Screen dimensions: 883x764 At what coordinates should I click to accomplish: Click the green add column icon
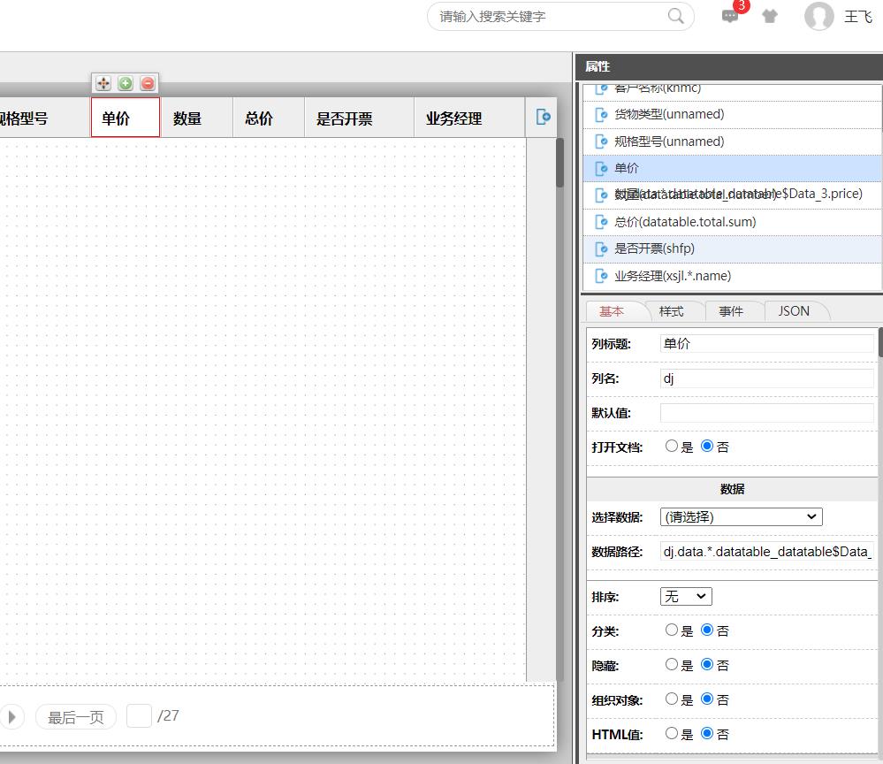(126, 83)
